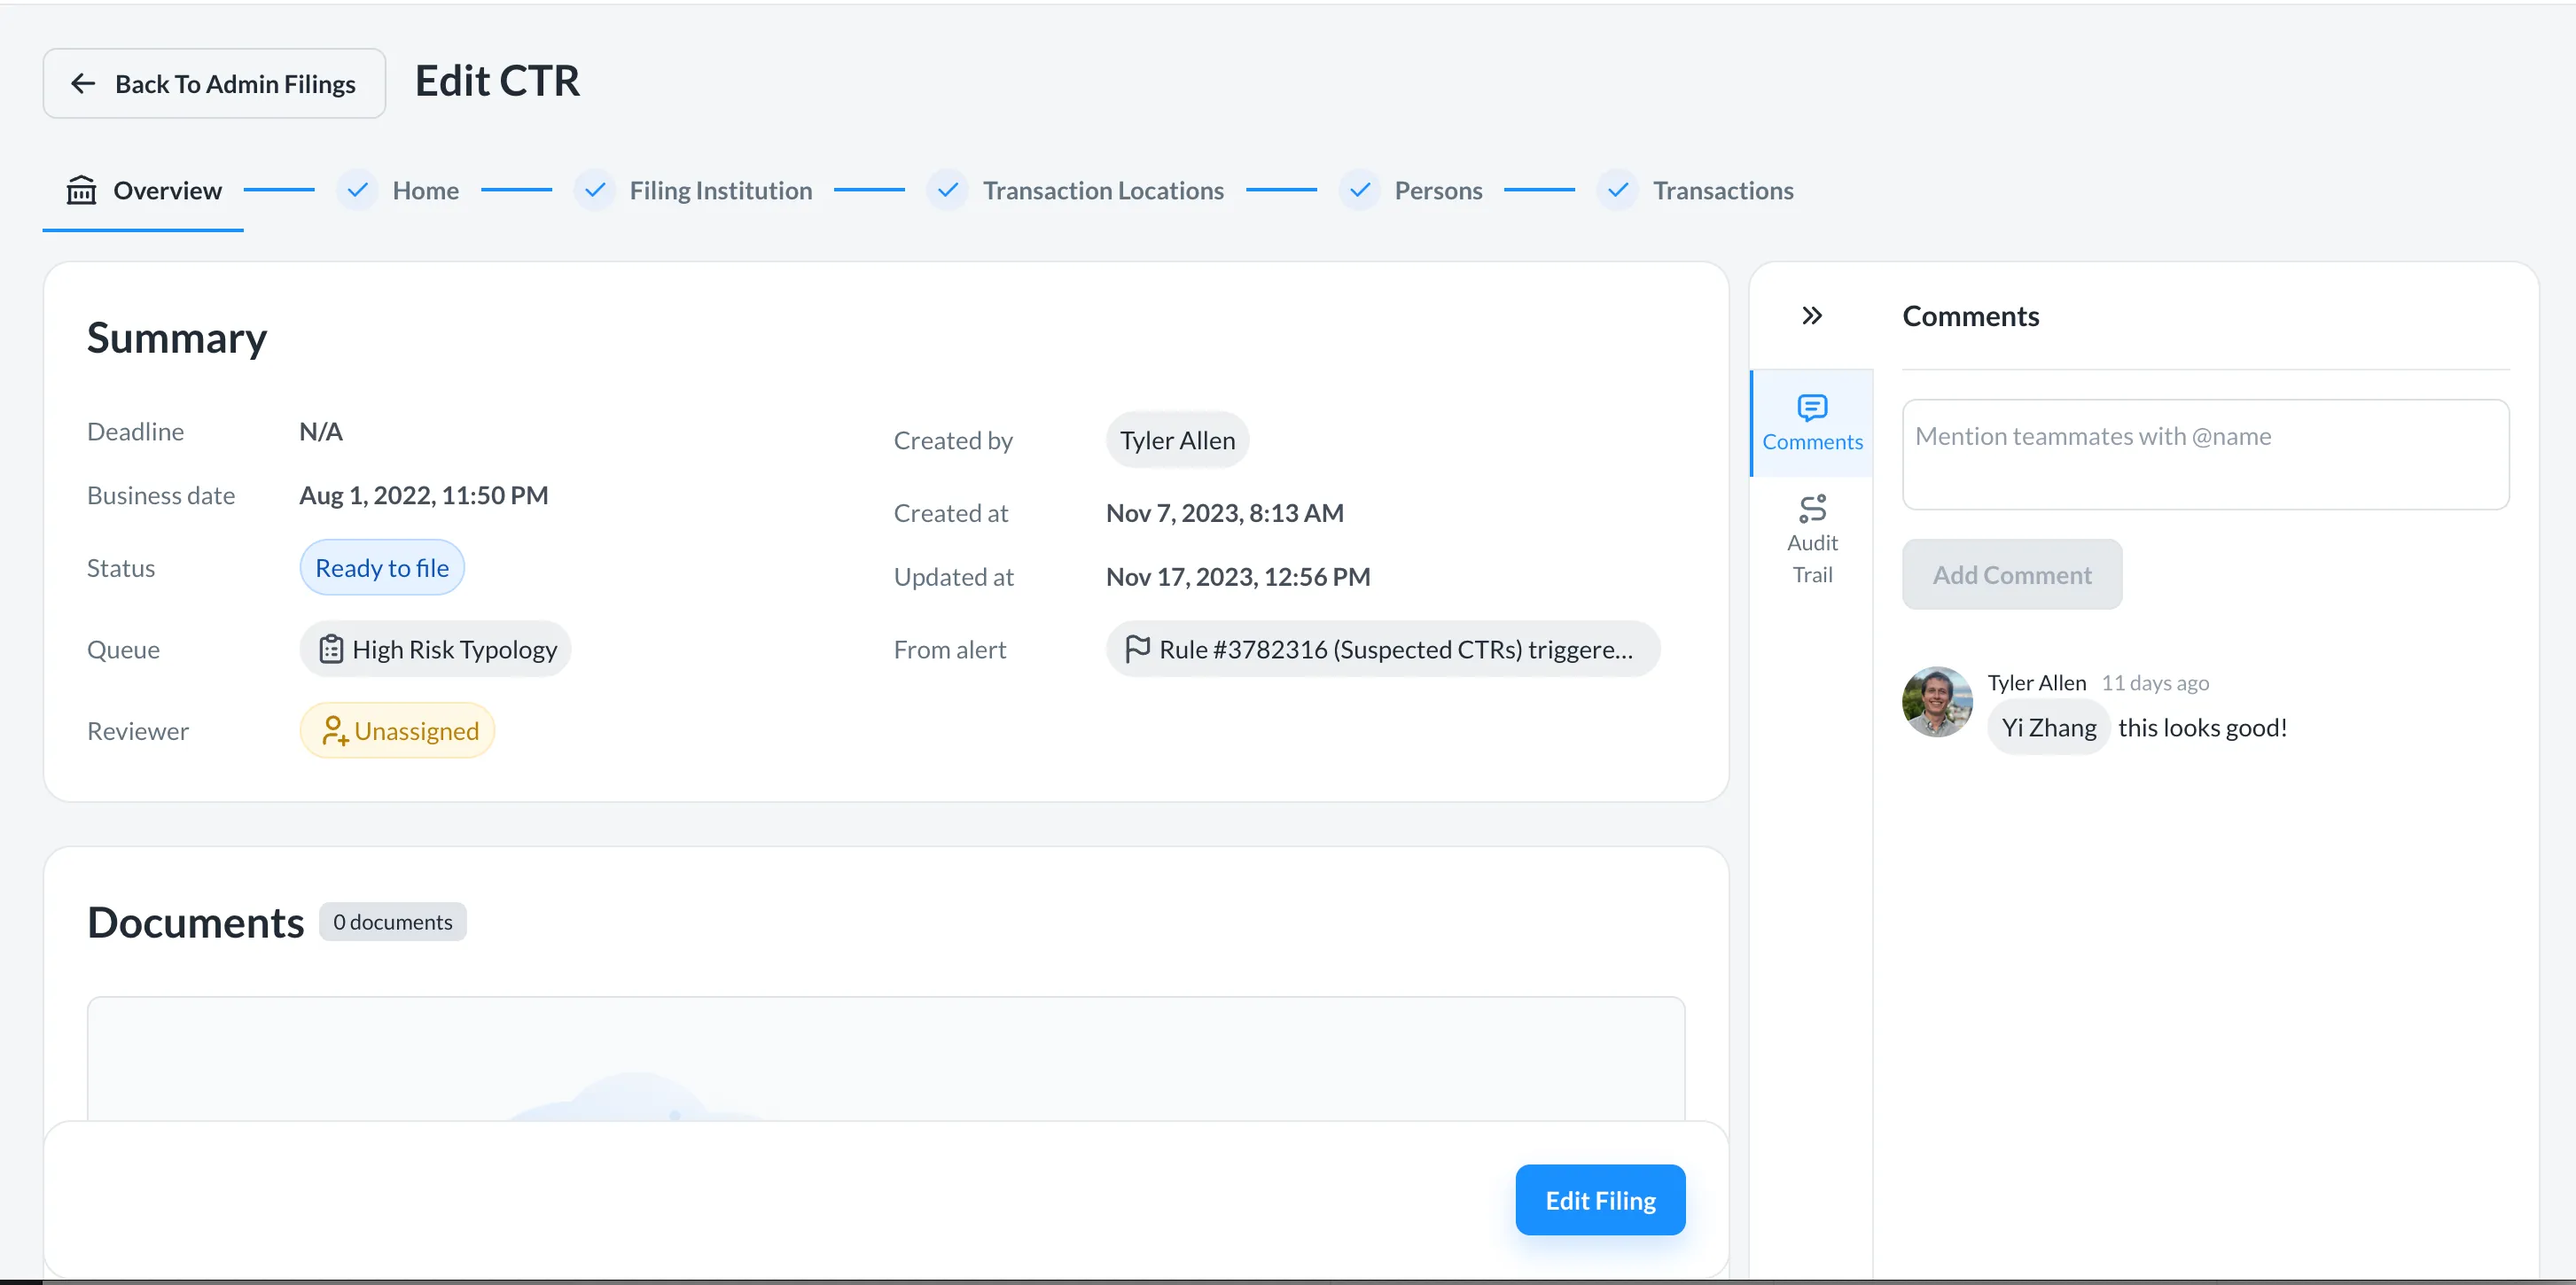
Task: Focus the mention teammates comment box
Action: coord(2204,455)
